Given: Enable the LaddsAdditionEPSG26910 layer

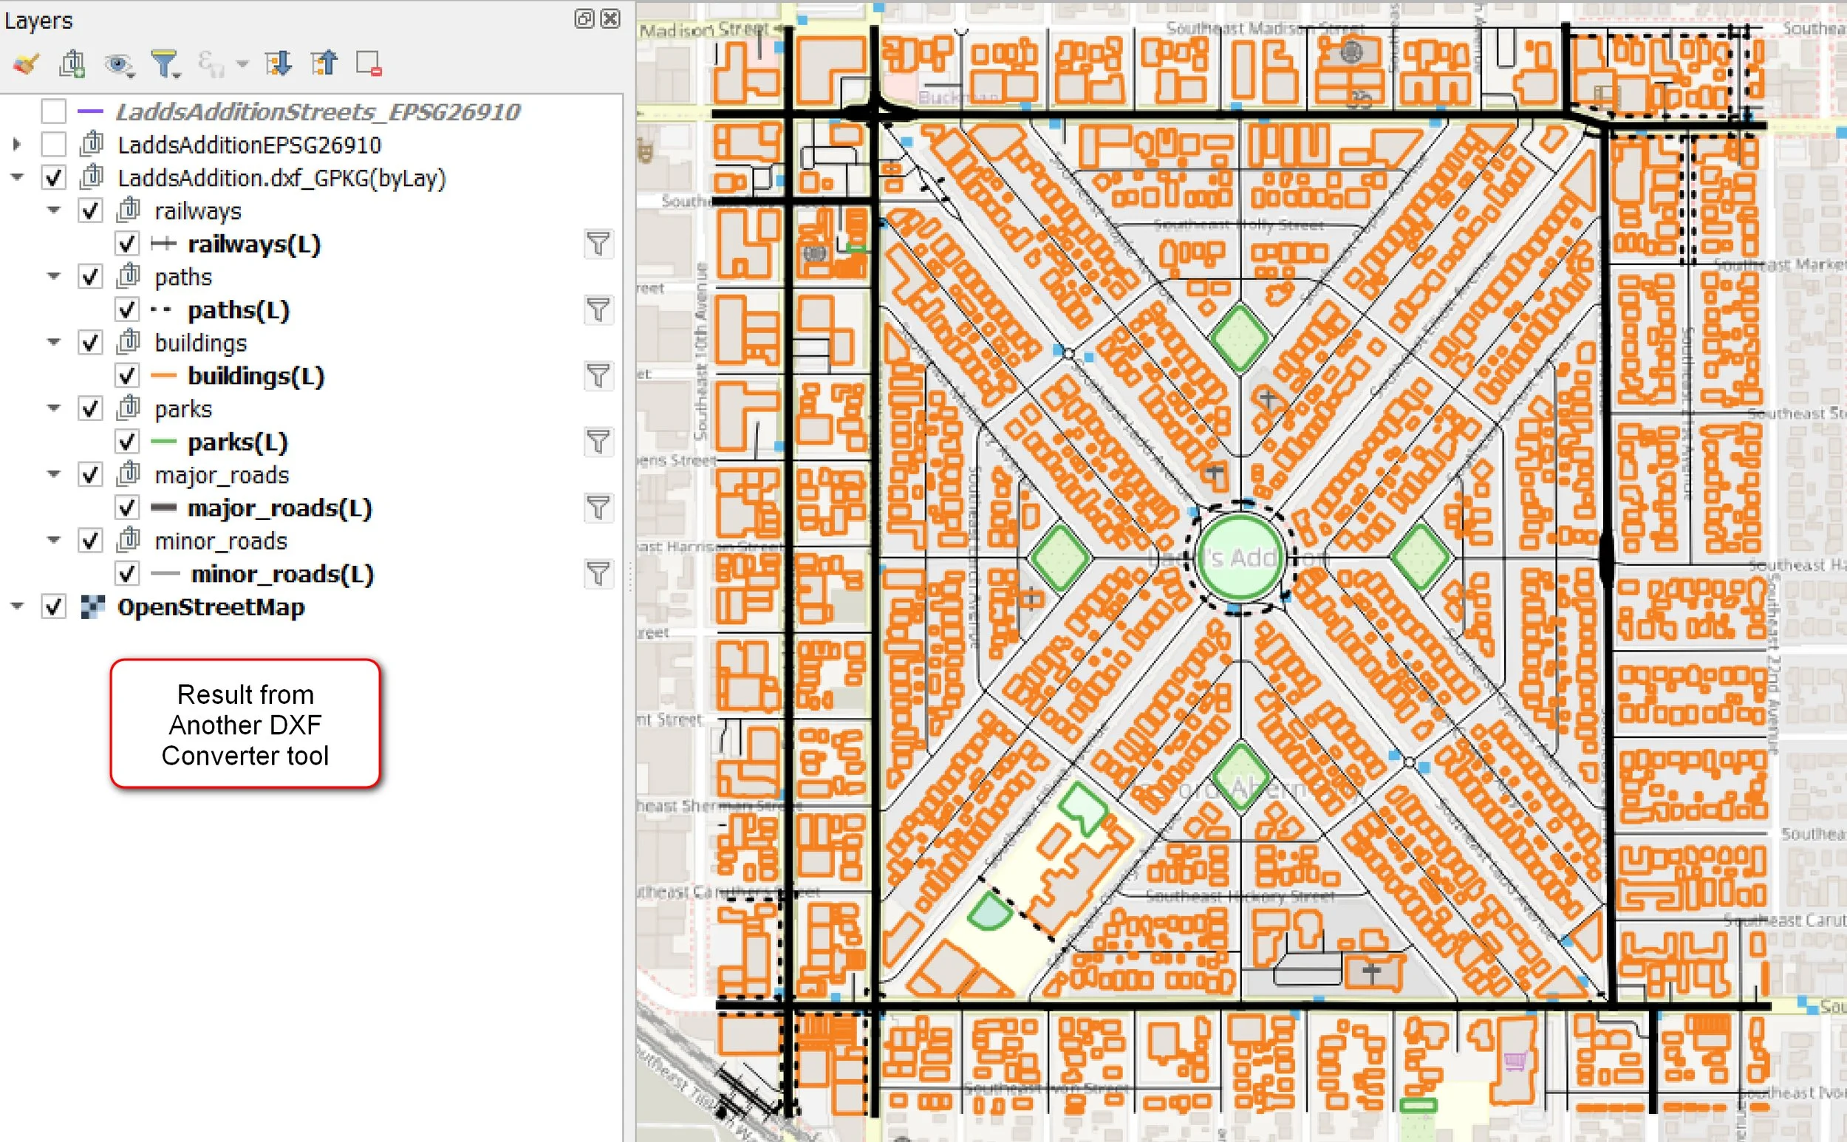Looking at the screenshot, I should click(54, 144).
